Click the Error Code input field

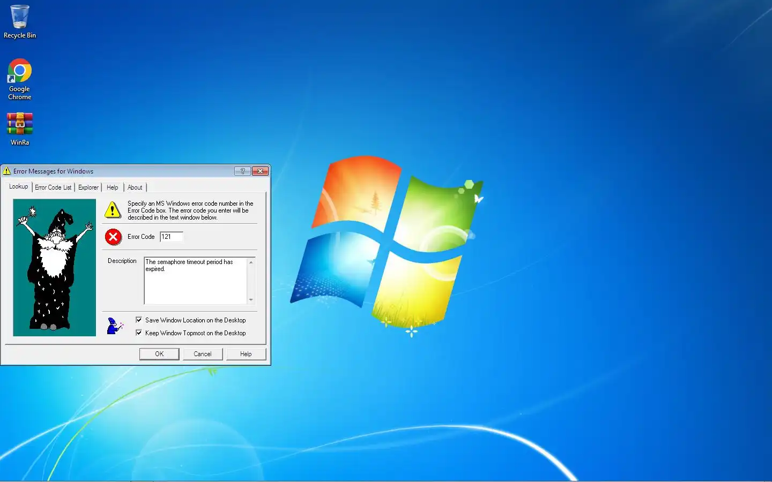[172, 237]
